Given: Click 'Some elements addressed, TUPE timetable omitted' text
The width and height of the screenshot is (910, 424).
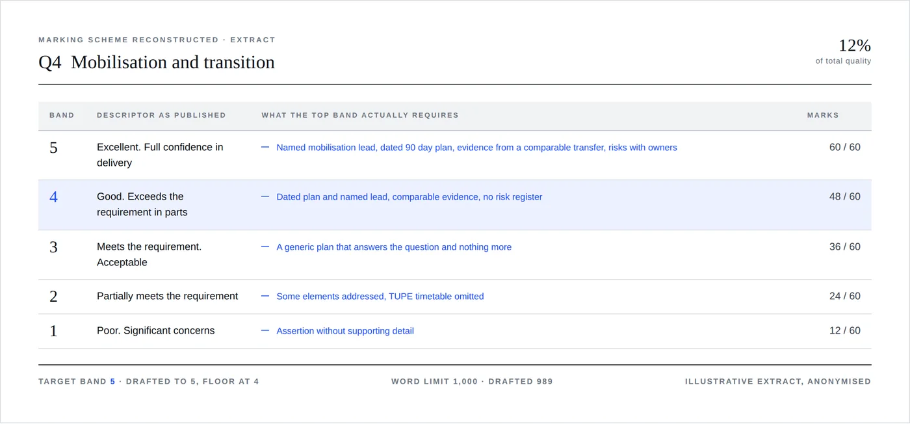Looking at the screenshot, I should coord(380,297).
